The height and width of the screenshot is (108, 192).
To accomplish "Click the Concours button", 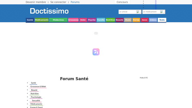I will click(122, 2).
